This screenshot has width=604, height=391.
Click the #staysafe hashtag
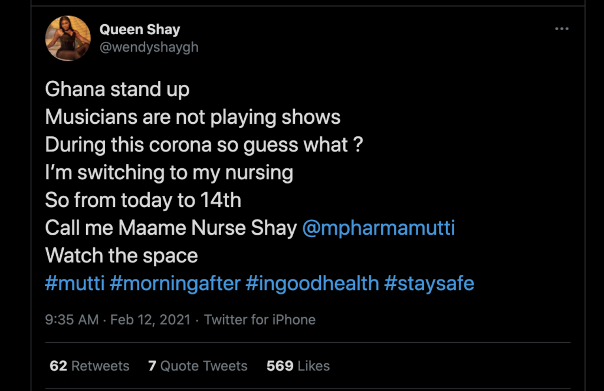(429, 283)
